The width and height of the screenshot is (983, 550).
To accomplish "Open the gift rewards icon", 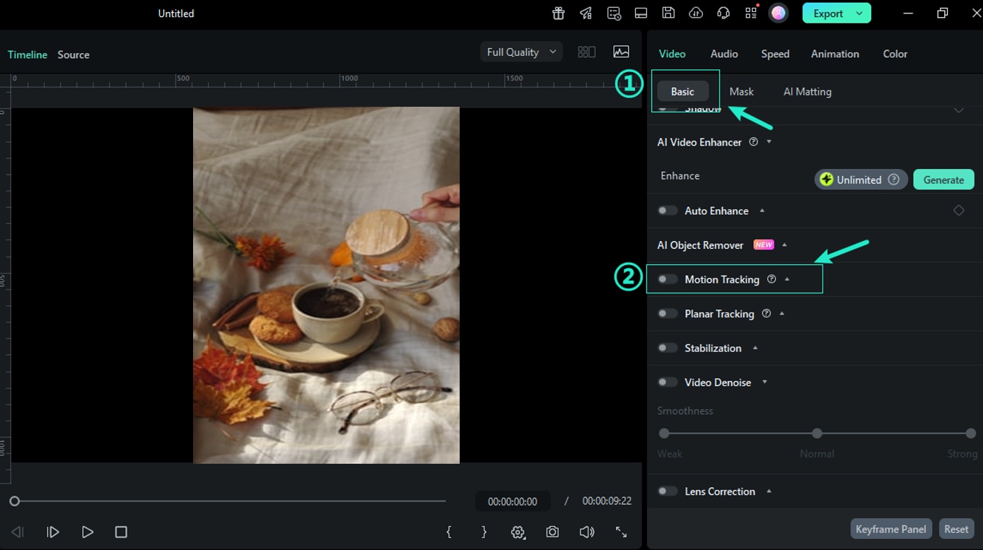I will tap(559, 13).
